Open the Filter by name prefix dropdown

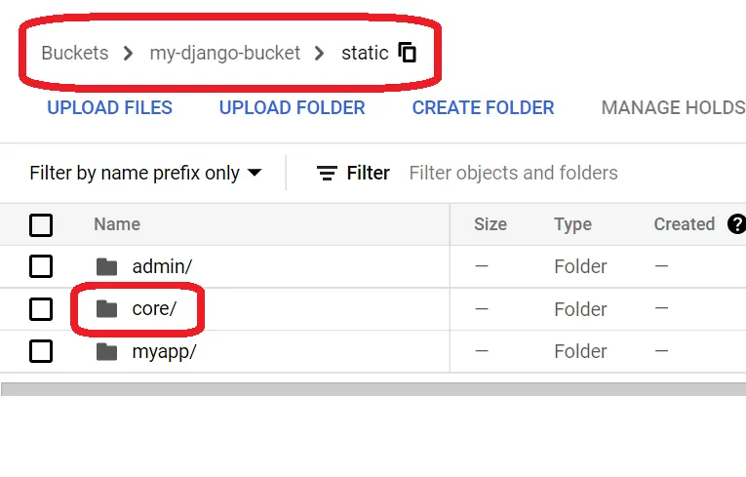145,174
